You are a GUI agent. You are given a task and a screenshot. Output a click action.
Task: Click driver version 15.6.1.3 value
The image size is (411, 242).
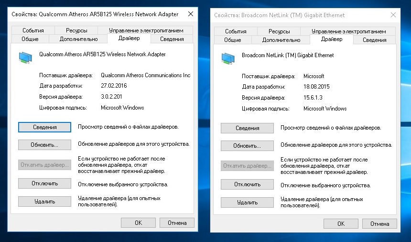point(313,98)
